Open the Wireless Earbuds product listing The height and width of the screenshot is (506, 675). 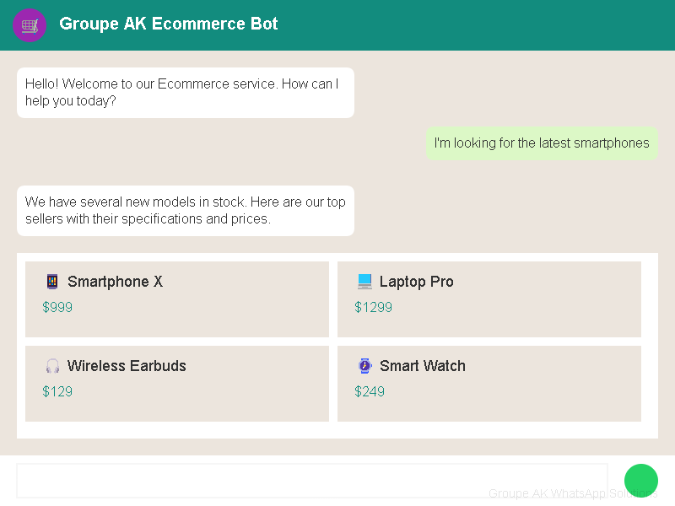point(177,384)
